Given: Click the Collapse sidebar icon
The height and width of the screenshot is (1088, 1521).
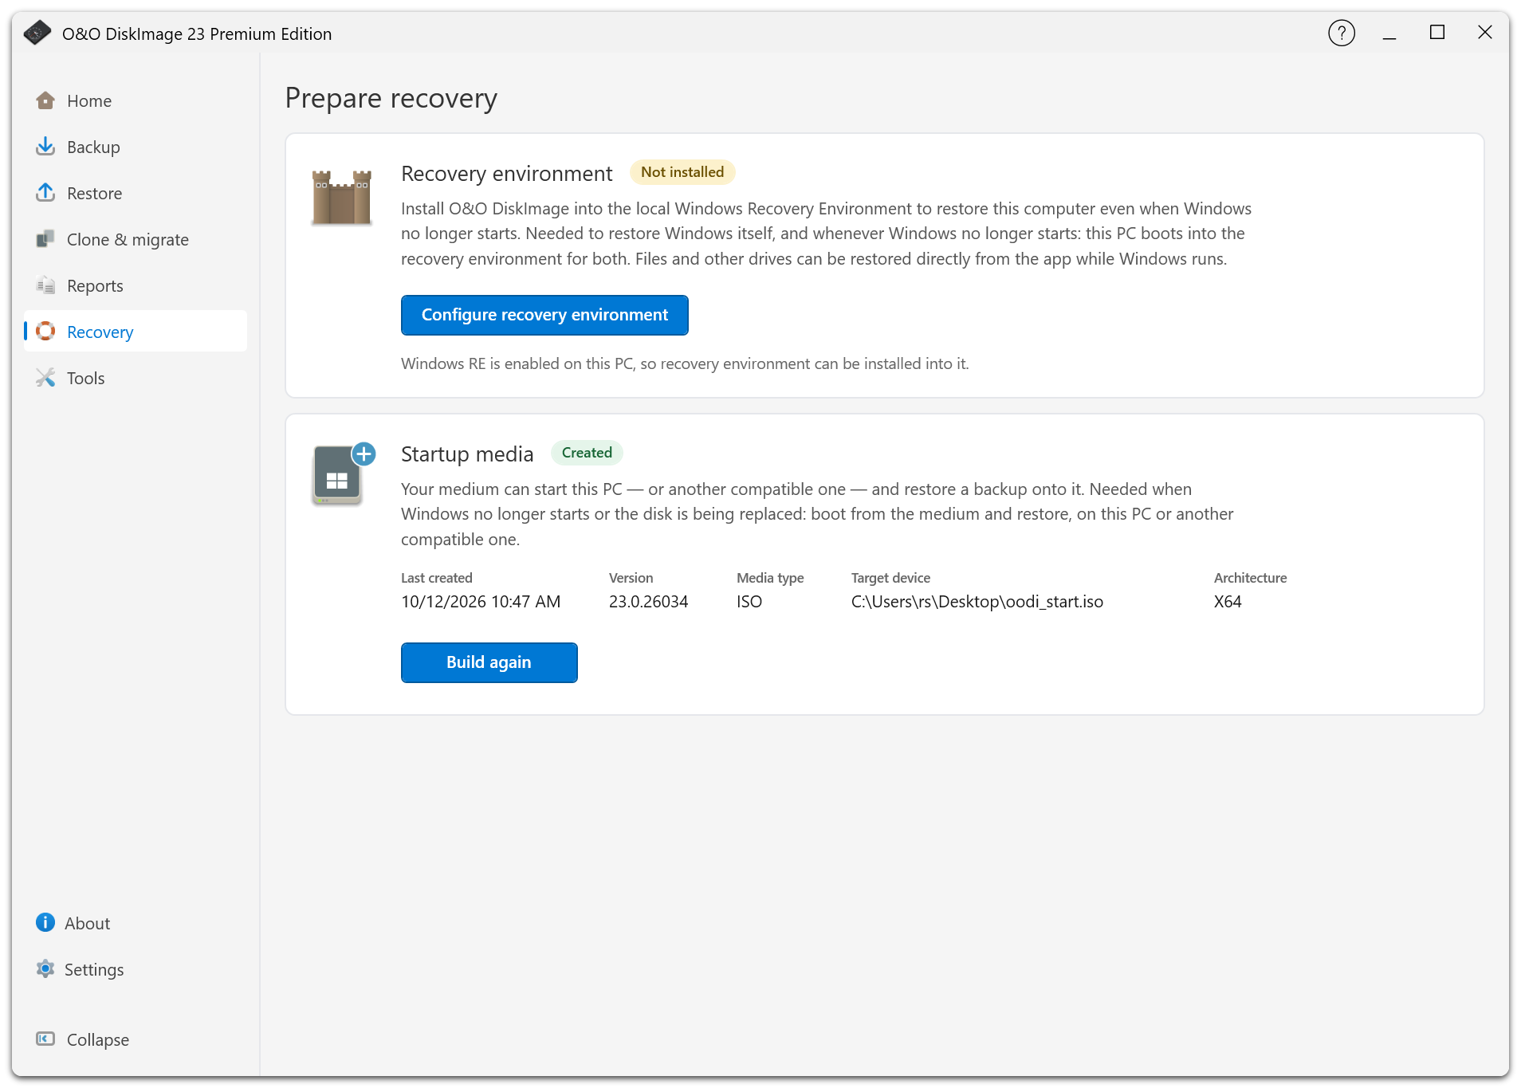Looking at the screenshot, I should pyautogui.click(x=45, y=1039).
